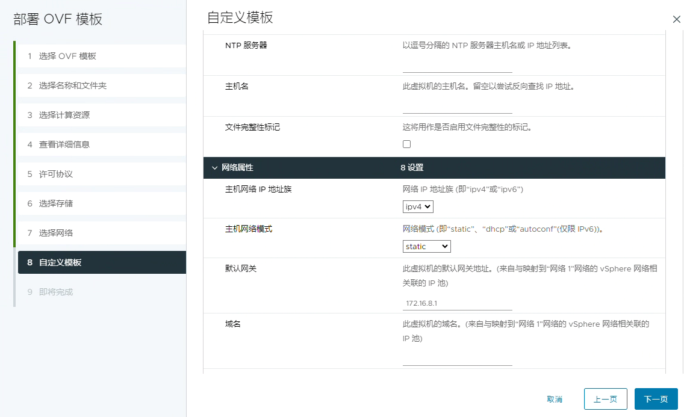Image resolution: width=684 pixels, height=417 pixels.
Task: Click the 主机网络模式 label
Action: 249,229
